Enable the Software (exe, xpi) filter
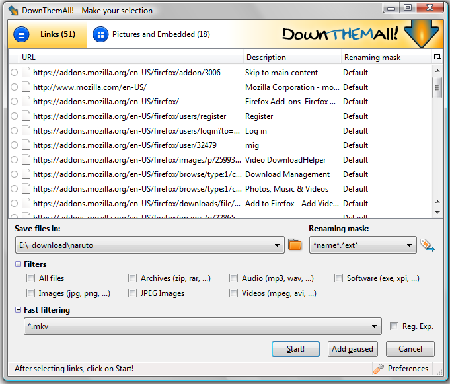450x384 pixels. (338, 278)
